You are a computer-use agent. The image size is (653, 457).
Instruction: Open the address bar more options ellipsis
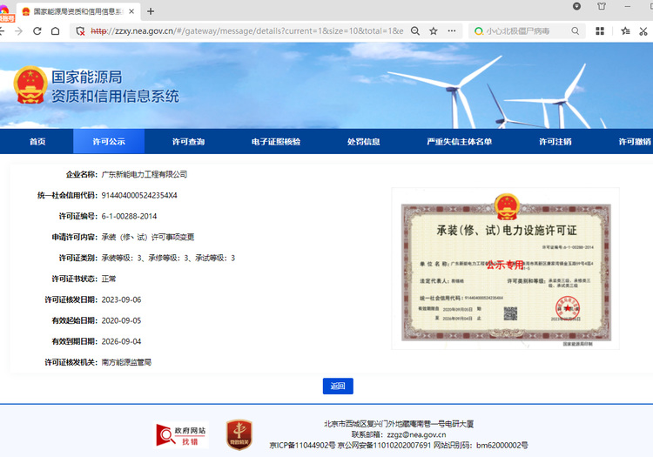[x=452, y=30]
